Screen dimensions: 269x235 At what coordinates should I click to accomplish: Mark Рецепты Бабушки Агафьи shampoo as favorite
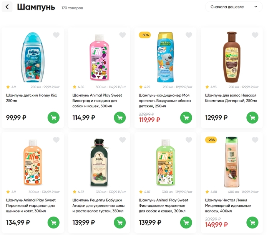pyautogui.click(x=123, y=140)
